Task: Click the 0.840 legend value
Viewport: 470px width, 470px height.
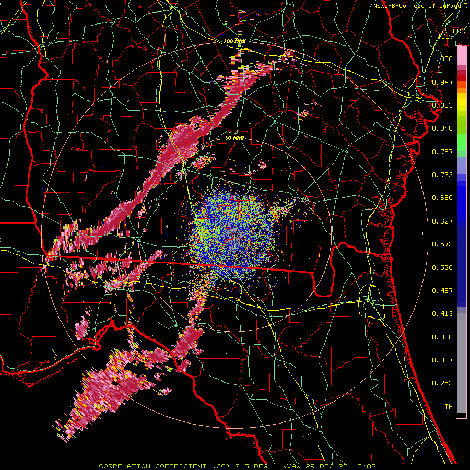Action: click(x=442, y=128)
